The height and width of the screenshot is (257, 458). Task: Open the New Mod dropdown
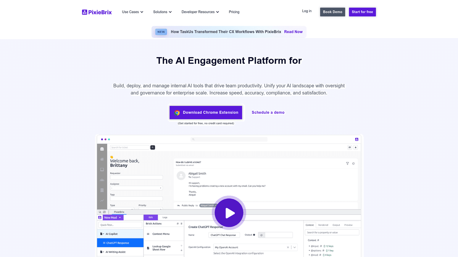(x=113, y=217)
